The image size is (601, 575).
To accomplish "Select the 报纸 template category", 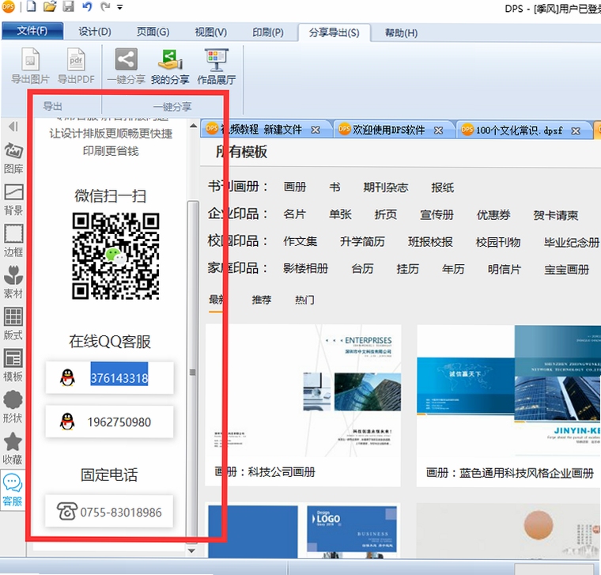I will 443,187.
